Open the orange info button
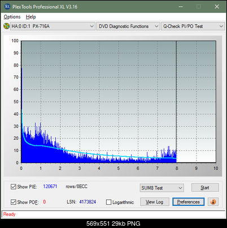Viewport: 227px width, 228px height. 213,202
